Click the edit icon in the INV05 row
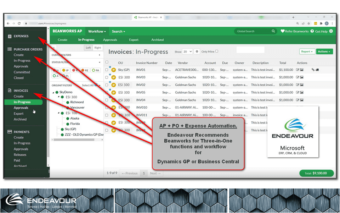The width and height of the screenshot is (340, 213). click(x=297, y=92)
